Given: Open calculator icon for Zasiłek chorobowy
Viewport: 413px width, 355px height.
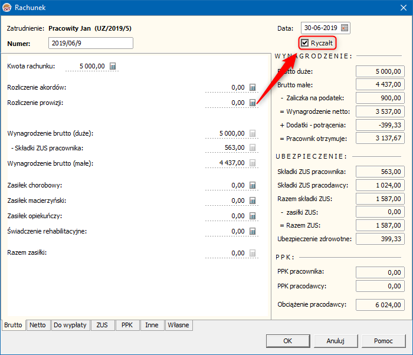Looking at the screenshot, I should coord(253,185).
